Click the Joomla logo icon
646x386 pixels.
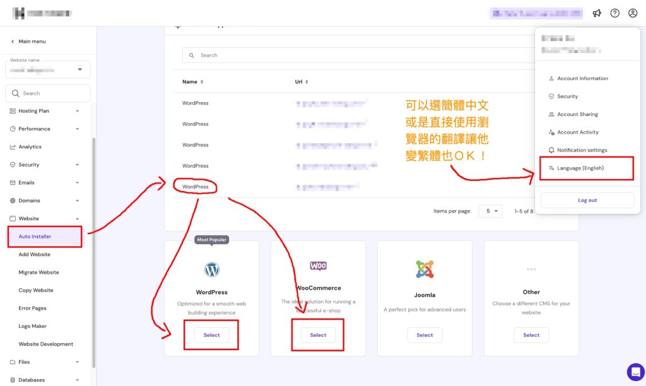point(425,269)
